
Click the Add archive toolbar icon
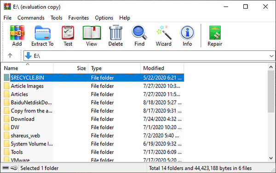(x=17, y=33)
